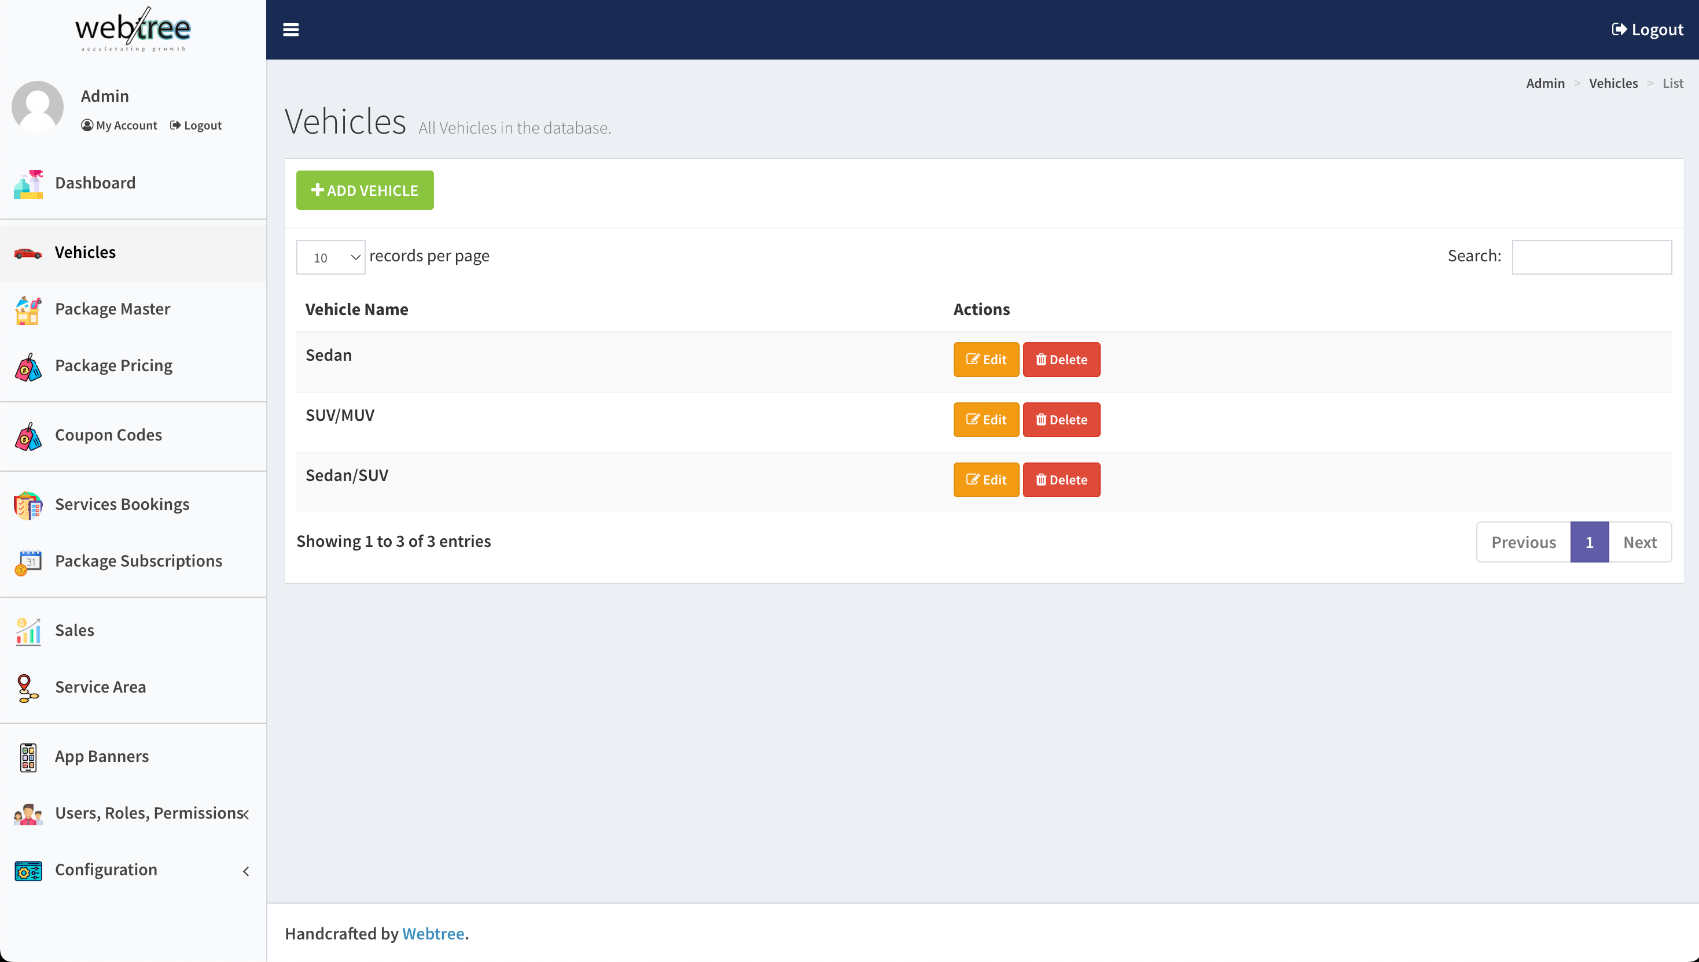
Task: Click the Dashboard sidebar icon
Action: pos(28,184)
